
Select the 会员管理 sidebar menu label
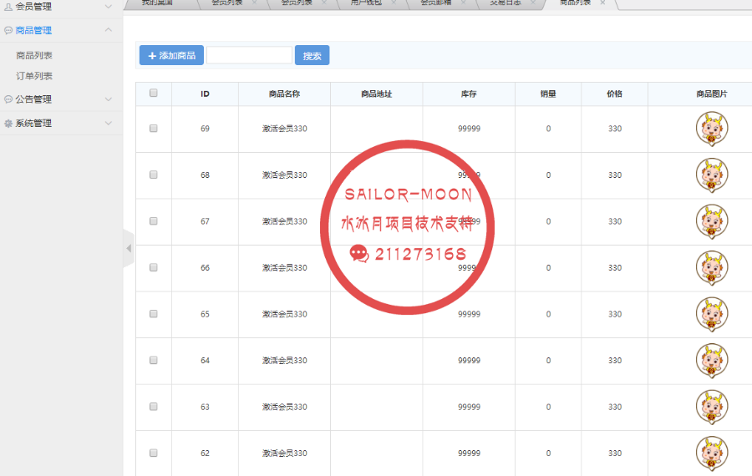[33, 7]
